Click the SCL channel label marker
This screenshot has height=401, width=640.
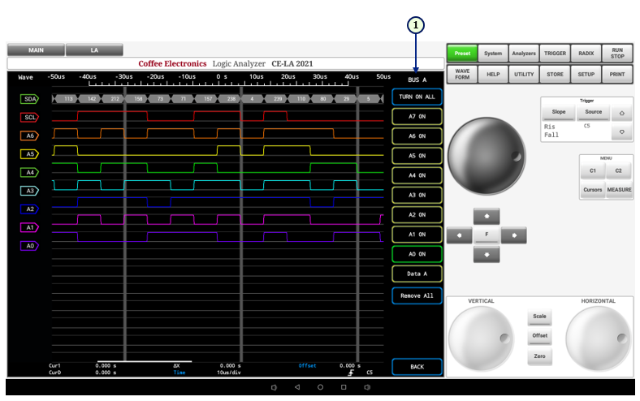coord(28,117)
